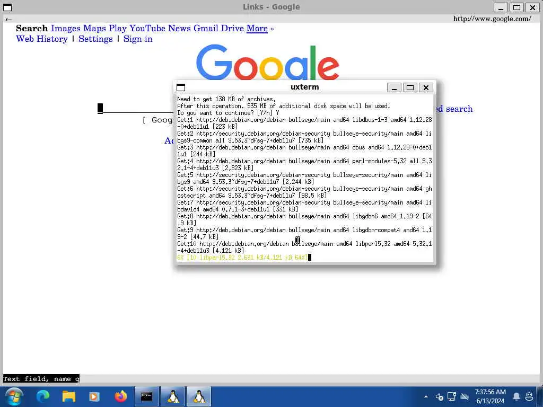Image resolution: width=543 pixels, height=407 pixels.
Task: Click the muted speaker icon in the tray
Action: coord(439,396)
